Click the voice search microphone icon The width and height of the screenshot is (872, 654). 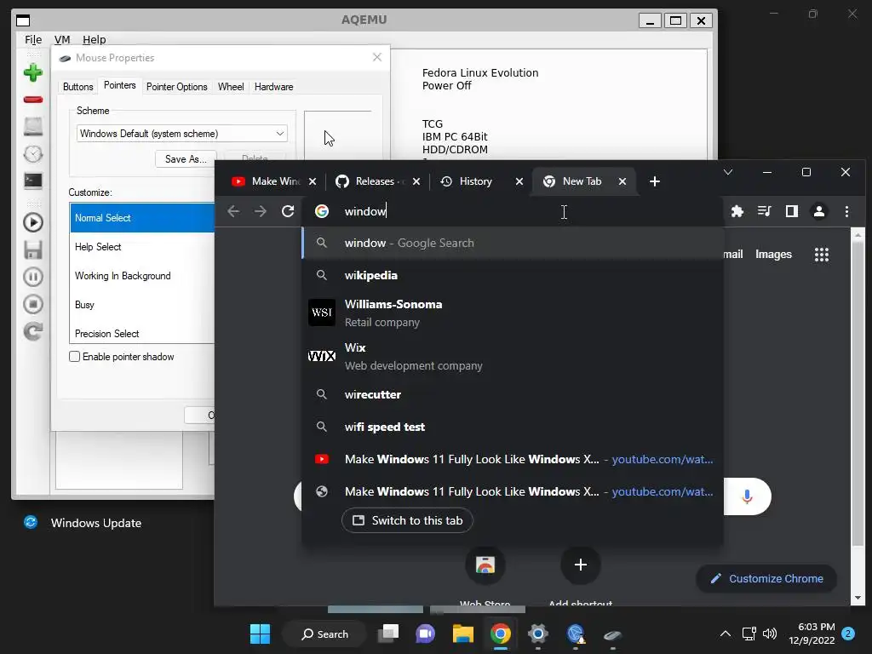pyautogui.click(x=747, y=496)
